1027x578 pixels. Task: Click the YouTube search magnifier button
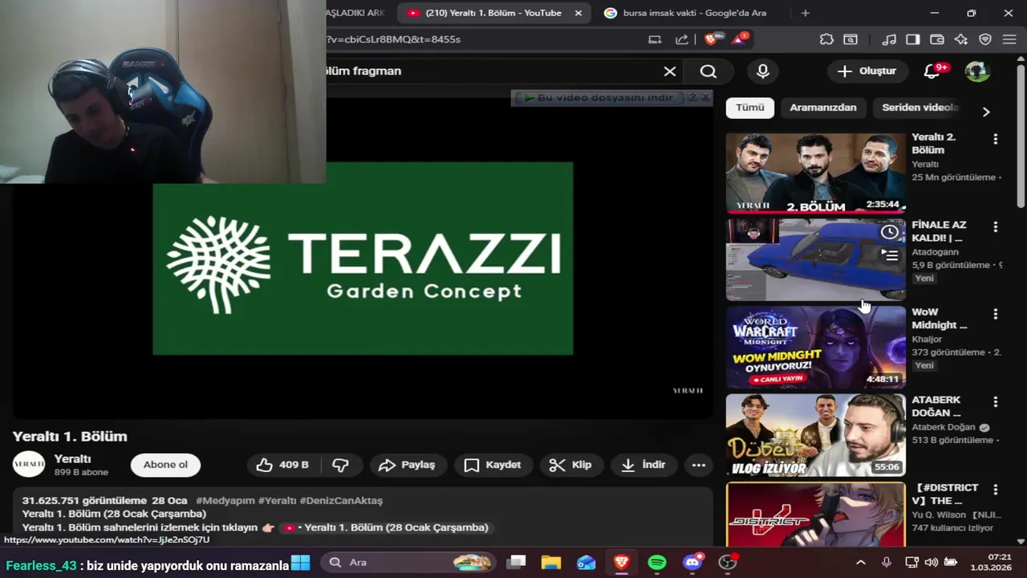point(708,71)
